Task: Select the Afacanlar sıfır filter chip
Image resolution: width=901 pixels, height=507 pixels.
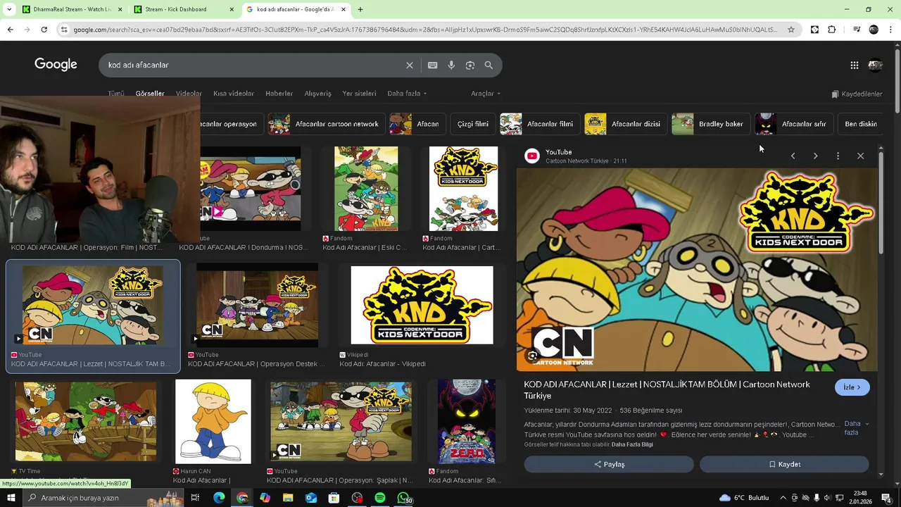Action: pyautogui.click(x=793, y=124)
